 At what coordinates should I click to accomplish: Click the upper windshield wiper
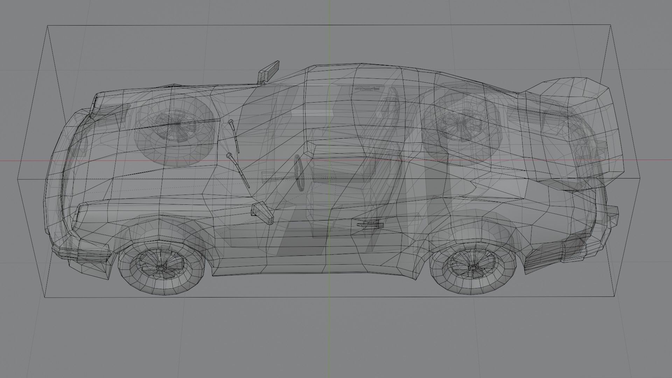[234, 136]
